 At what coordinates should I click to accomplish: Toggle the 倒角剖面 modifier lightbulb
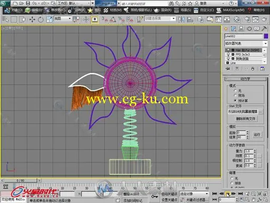pyautogui.click(x=228, y=59)
